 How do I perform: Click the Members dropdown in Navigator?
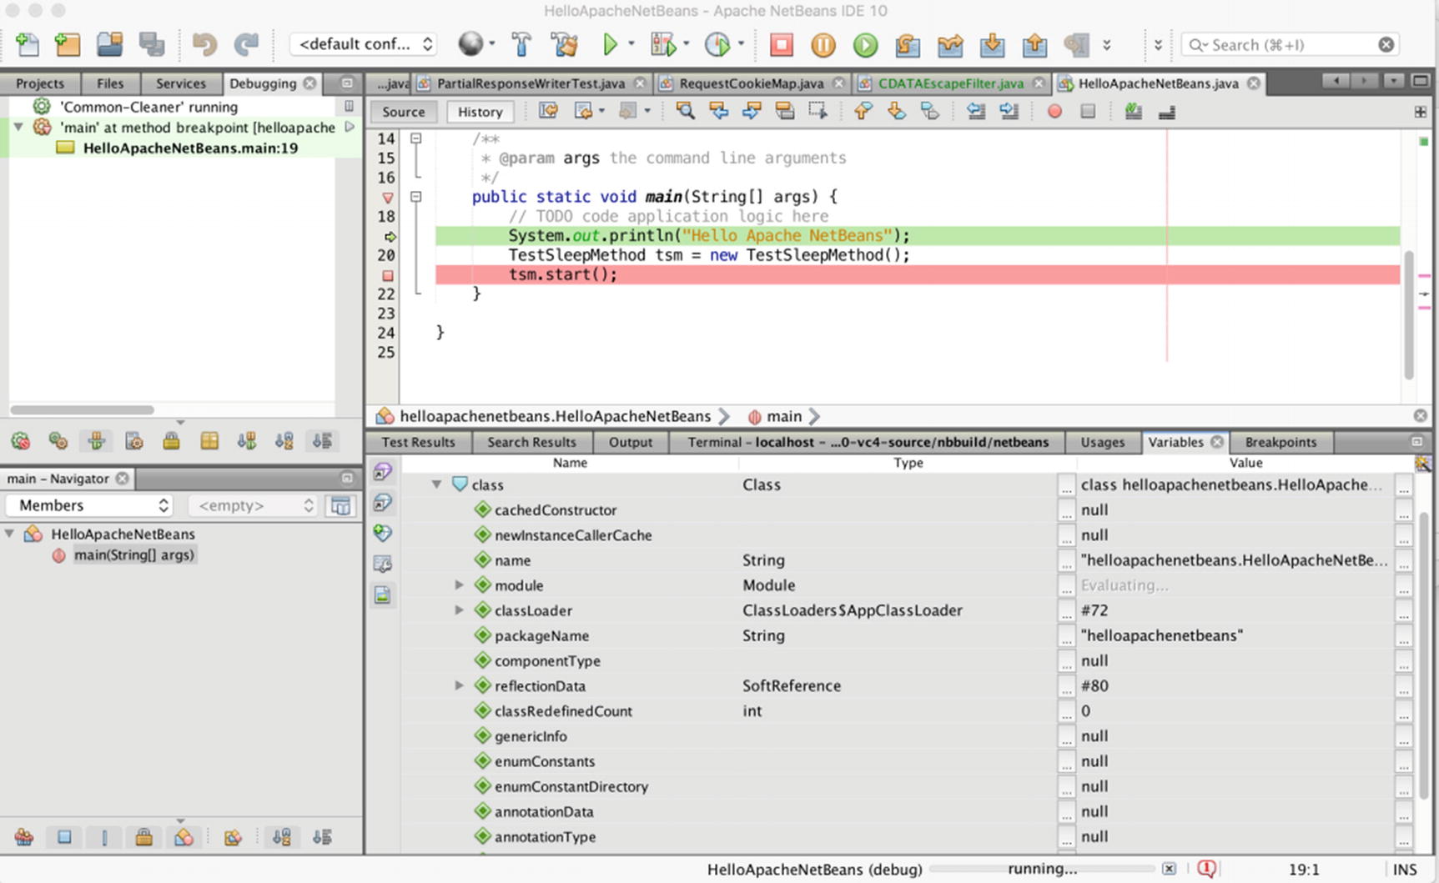(x=89, y=505)
